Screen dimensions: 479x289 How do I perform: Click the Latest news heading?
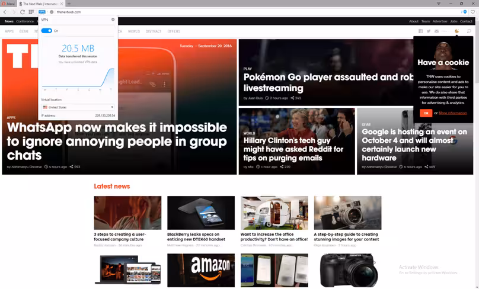click(x=112, y=186)
